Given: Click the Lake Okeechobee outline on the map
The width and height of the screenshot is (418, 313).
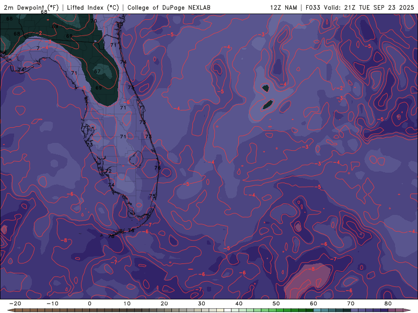Looking at the screenshot, I should click(x=136, y=159).
